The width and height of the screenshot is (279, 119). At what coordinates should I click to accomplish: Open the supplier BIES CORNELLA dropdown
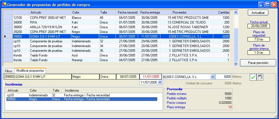click(x=212, y=77)
